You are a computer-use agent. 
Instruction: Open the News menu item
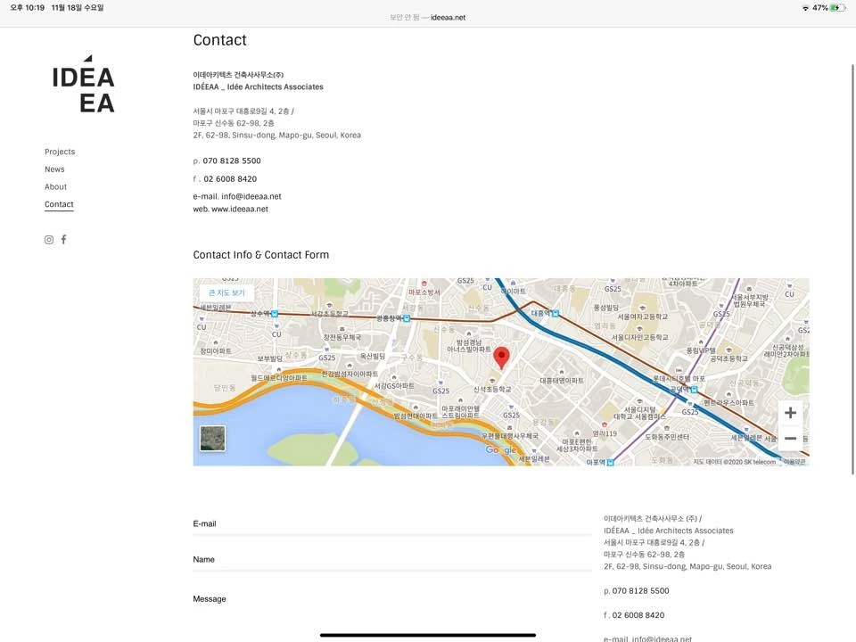click(54, 169)
